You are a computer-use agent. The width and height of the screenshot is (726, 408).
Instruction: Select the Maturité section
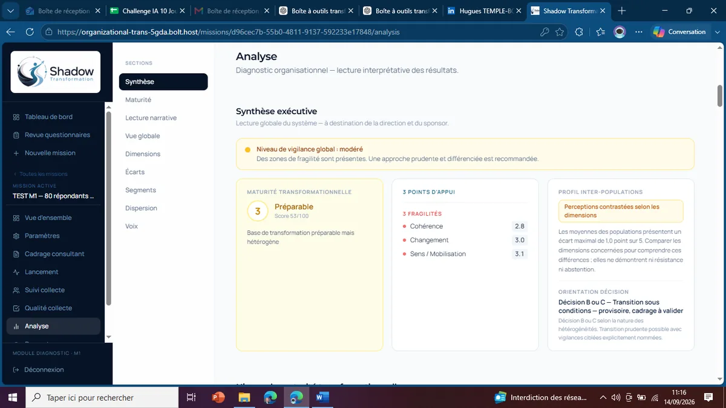(x=163, y=100)
